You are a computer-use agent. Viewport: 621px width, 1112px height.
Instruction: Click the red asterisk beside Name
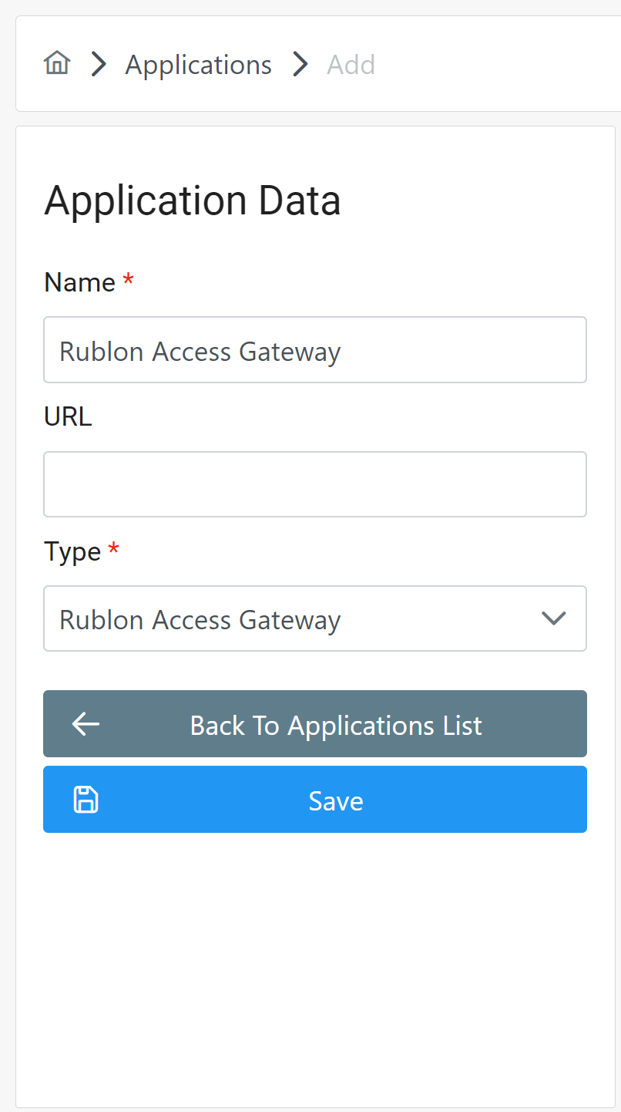coord(128,281)
